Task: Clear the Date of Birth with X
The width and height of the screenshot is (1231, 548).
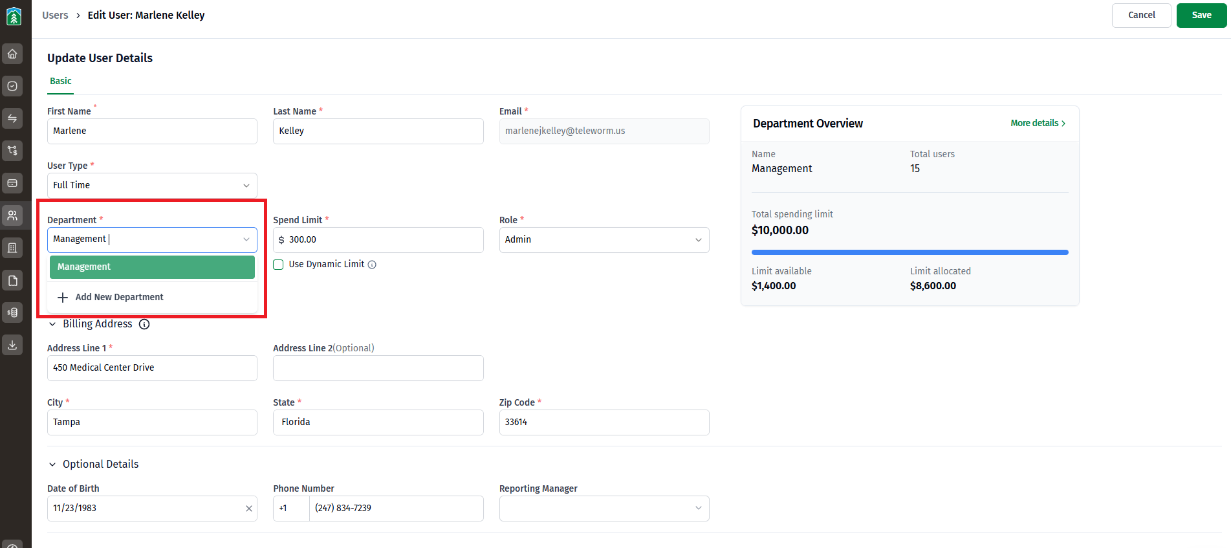Action: click(x=249, y=509)
